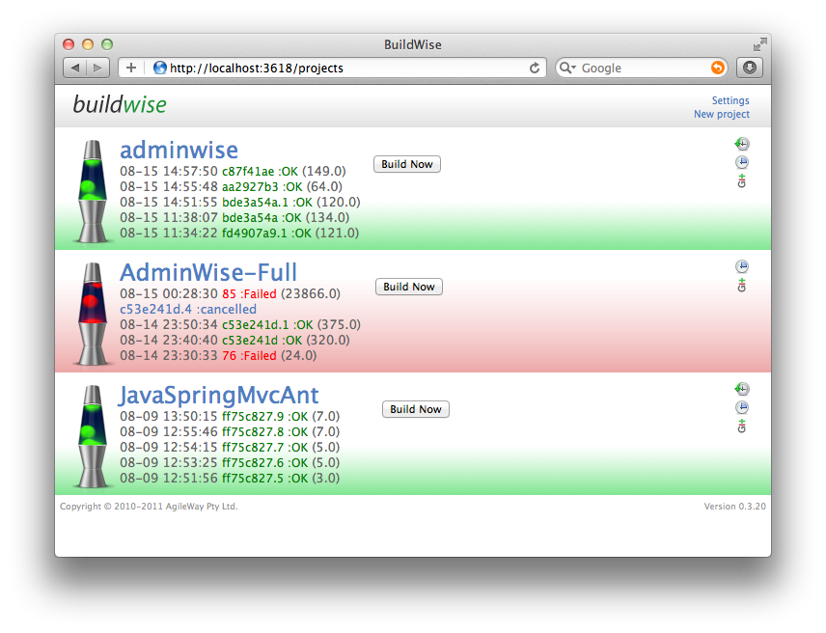This screenshot has height=633, width=826.
Task: Click AdminWise-Full Git plus-minus icon
Action: (x=742, y=285)
